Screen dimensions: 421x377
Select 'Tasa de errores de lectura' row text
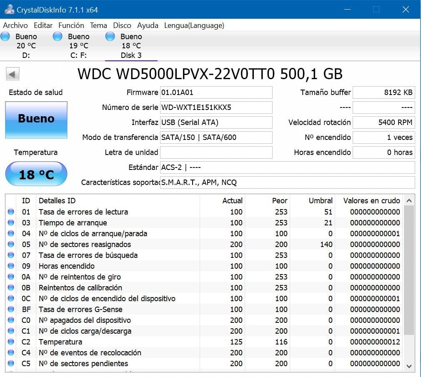(83, 212)
